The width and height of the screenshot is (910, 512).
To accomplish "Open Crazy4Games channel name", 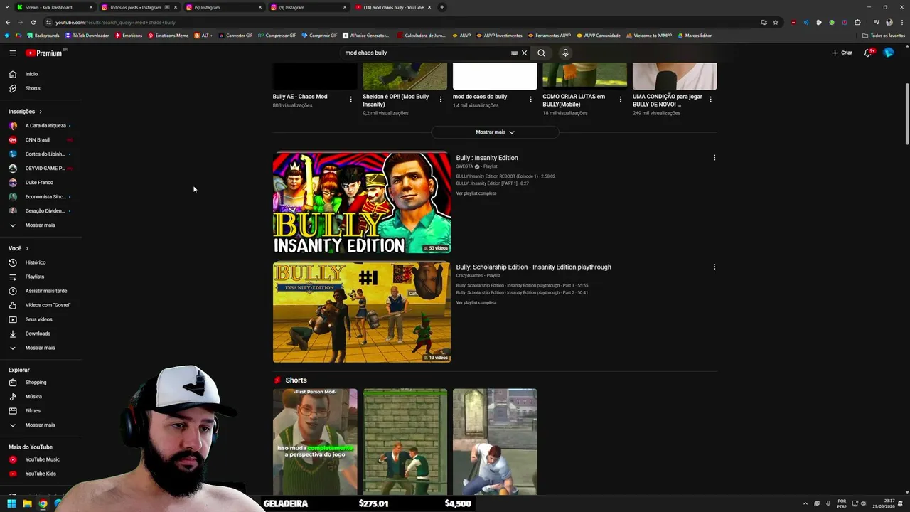I will pos(469,275).
